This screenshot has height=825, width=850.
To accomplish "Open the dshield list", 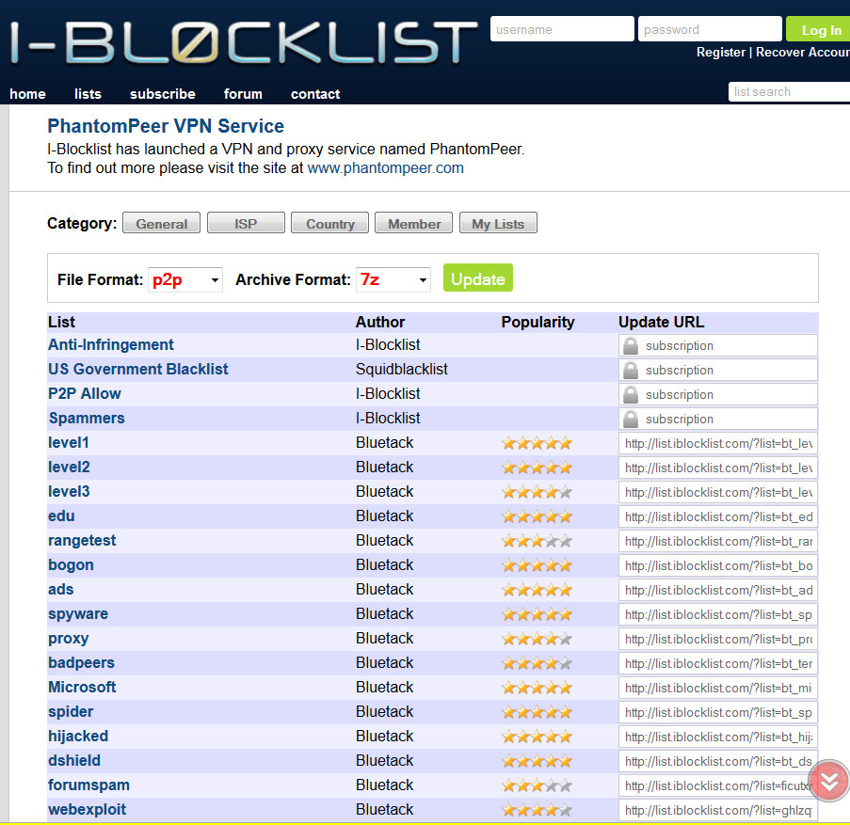I will [74, 760].
